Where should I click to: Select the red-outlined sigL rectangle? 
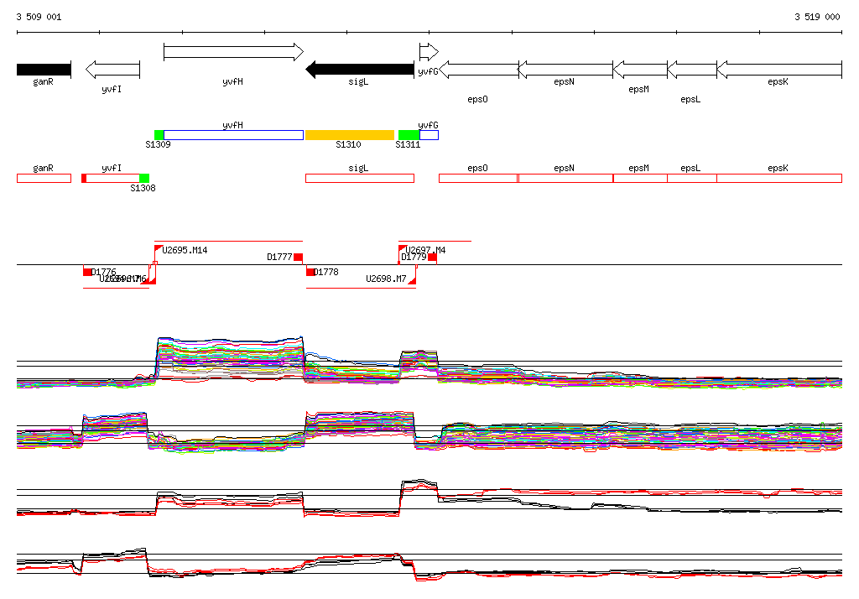(360, 178)
